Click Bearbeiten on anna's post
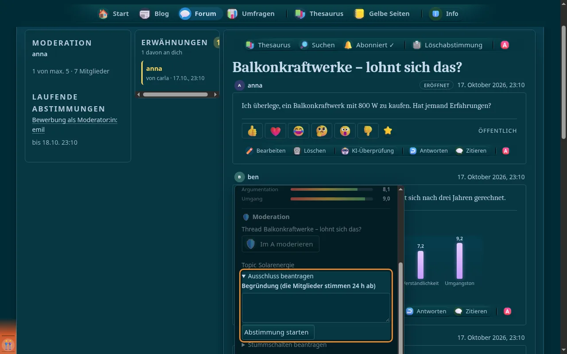This screenshot has width=567, height=354. [266, 151]
